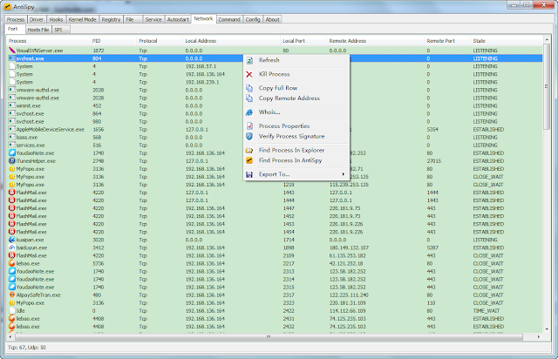Click the horizontal scrollbar left arrow
The width and height of the screenshot is (558, 359).
10,336
